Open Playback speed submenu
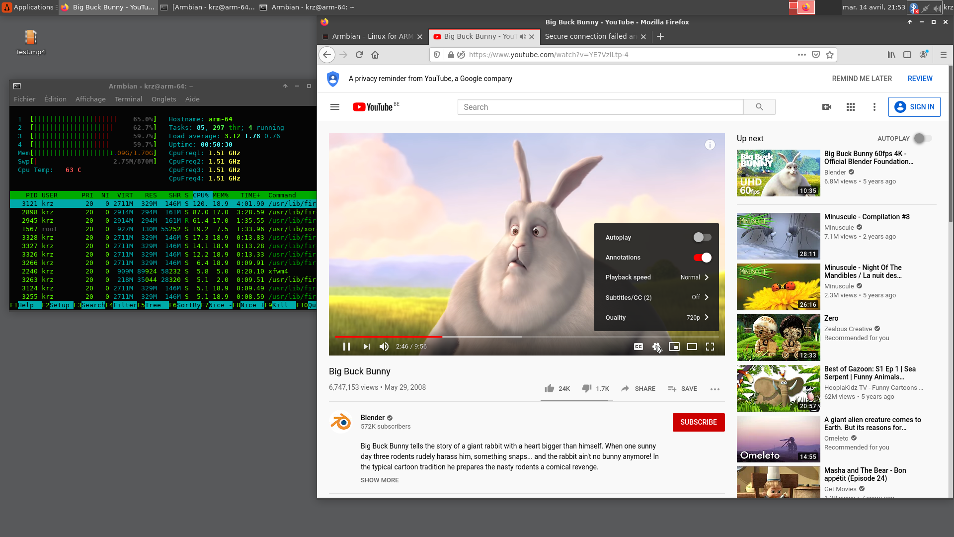 656,277
